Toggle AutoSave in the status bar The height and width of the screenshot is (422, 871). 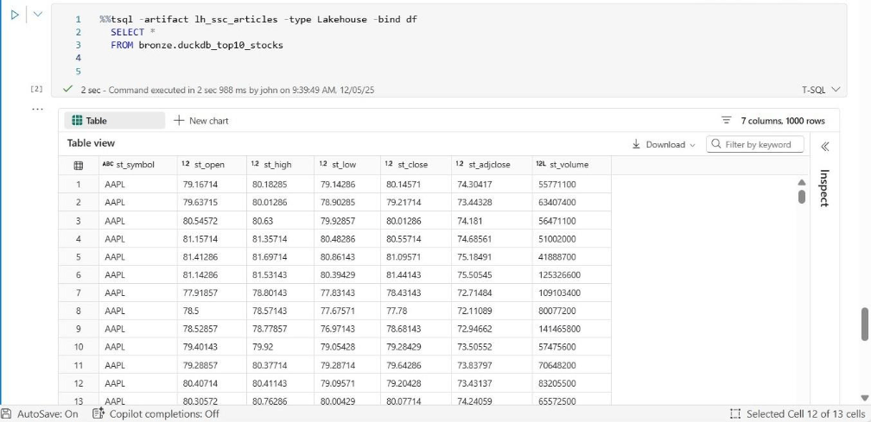40,414
